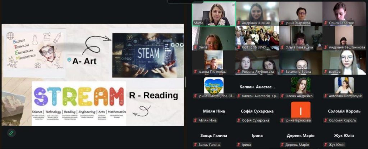The height and width of the screenshot is (149, 368).
Task: Click muted mic icon next to Мілян Ніна
Action: pos(195,120)
